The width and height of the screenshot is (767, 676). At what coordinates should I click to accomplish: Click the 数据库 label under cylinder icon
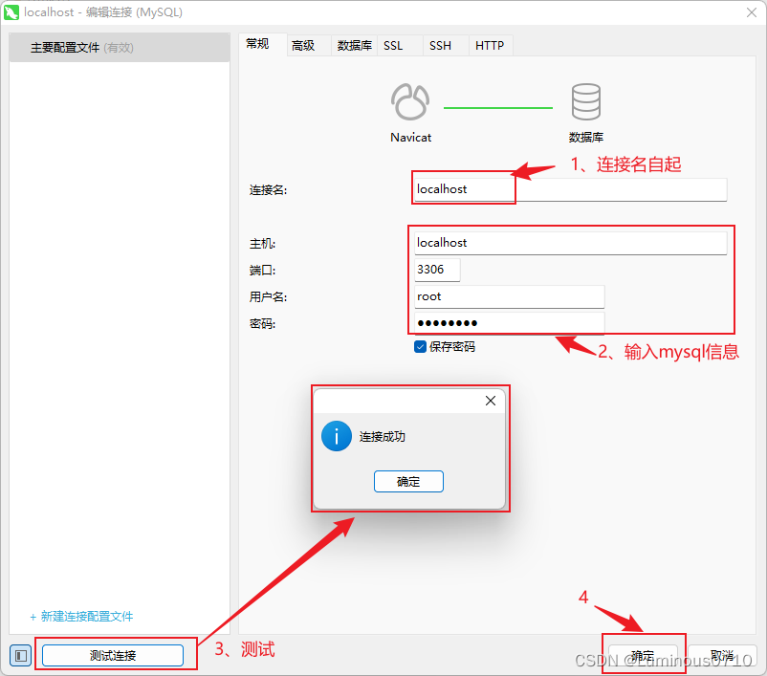tap(586, 138)
